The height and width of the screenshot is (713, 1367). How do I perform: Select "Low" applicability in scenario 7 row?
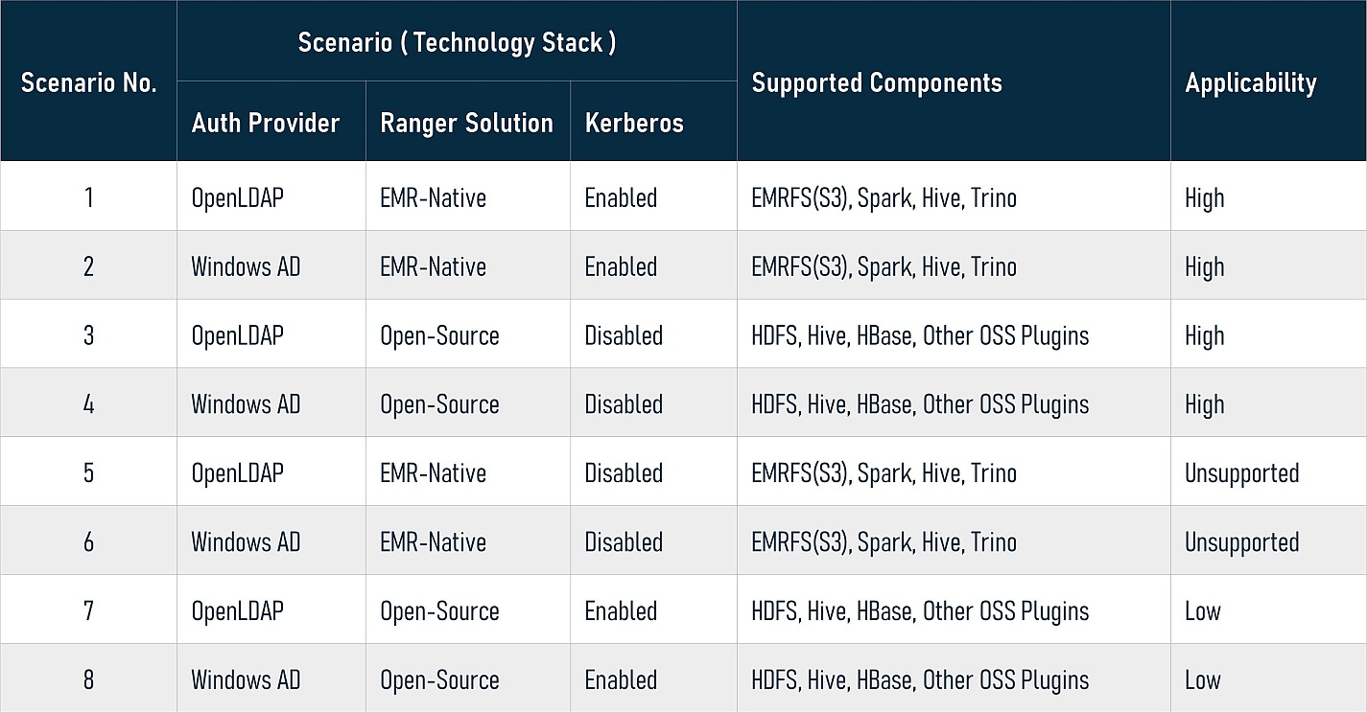(1203, 611)
